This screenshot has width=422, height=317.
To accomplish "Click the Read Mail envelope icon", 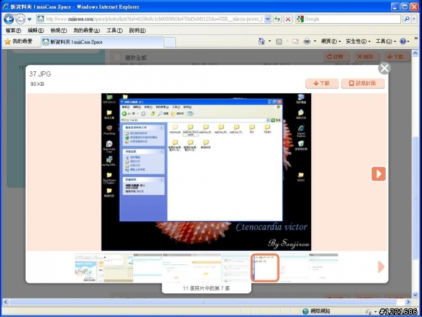I will click(295, 41).
